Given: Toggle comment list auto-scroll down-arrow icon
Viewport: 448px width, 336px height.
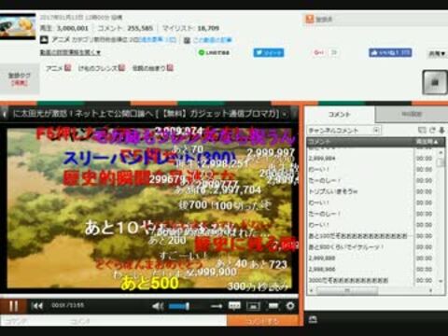Looking at the screenshot, I should 441,131.
